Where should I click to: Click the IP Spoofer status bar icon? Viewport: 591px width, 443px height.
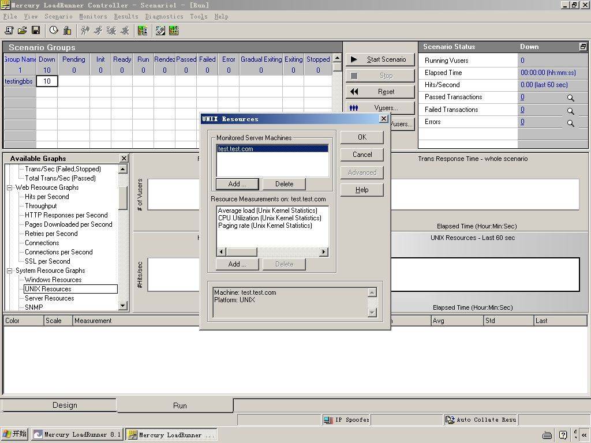(328, 420)
